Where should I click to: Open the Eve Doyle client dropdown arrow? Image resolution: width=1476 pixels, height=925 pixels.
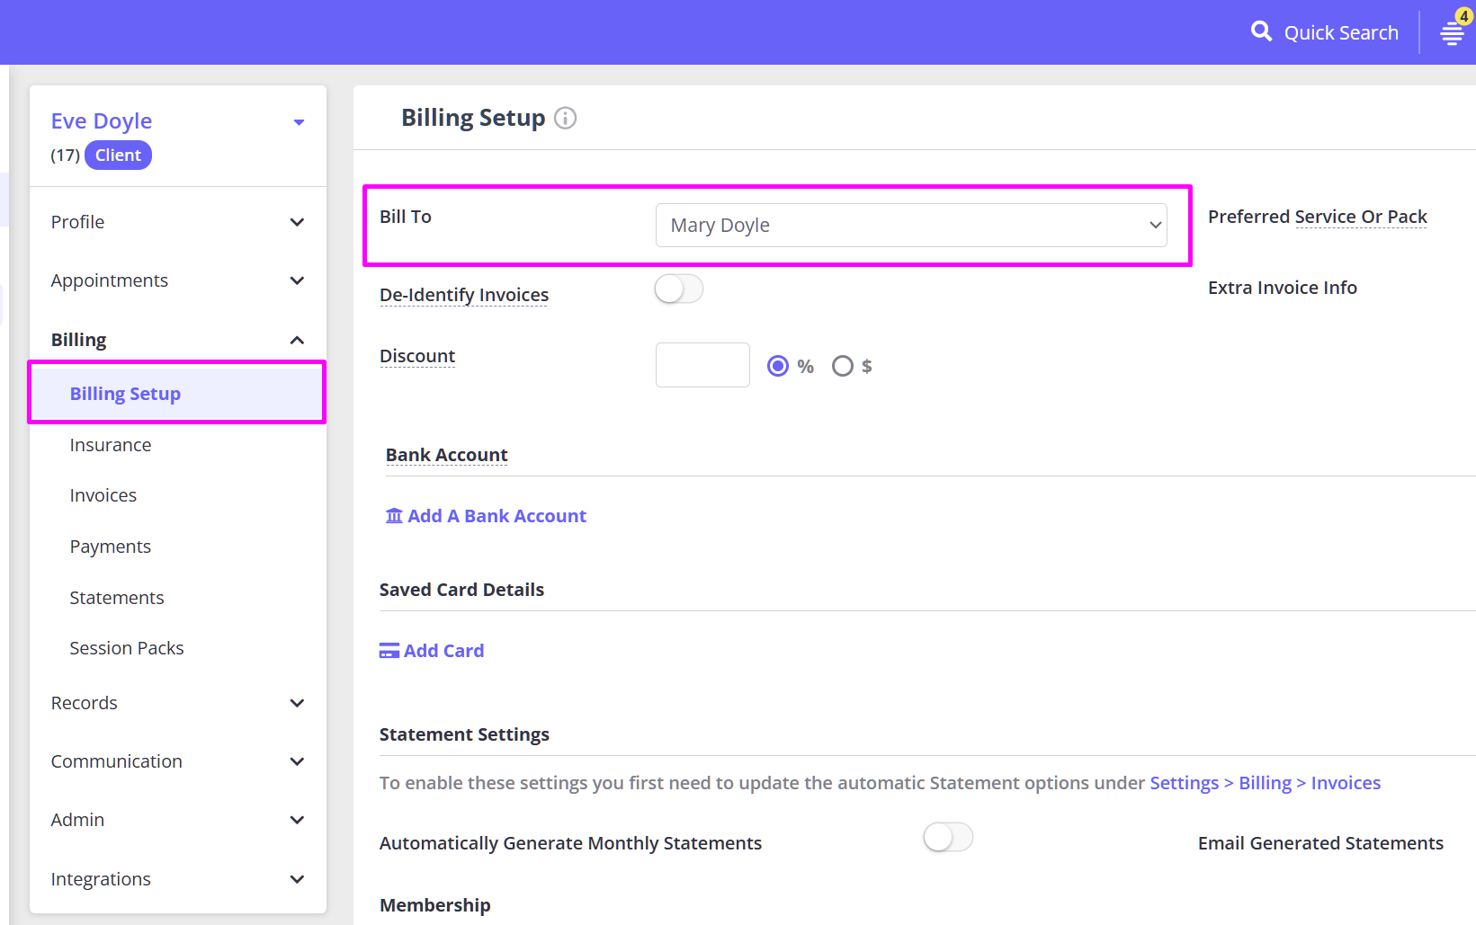(299, 122)
